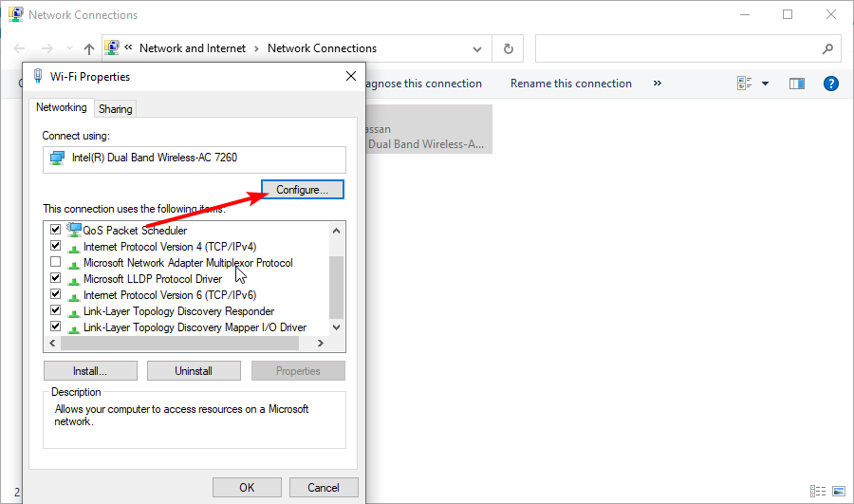The height and width of the screenshot is (504, 854).
Task: Go back in Network Connections window
Action: tap(19, 48)
